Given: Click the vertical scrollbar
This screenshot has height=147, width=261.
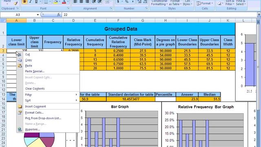Looking at the screenshot, I should click(x=258, y=67).
